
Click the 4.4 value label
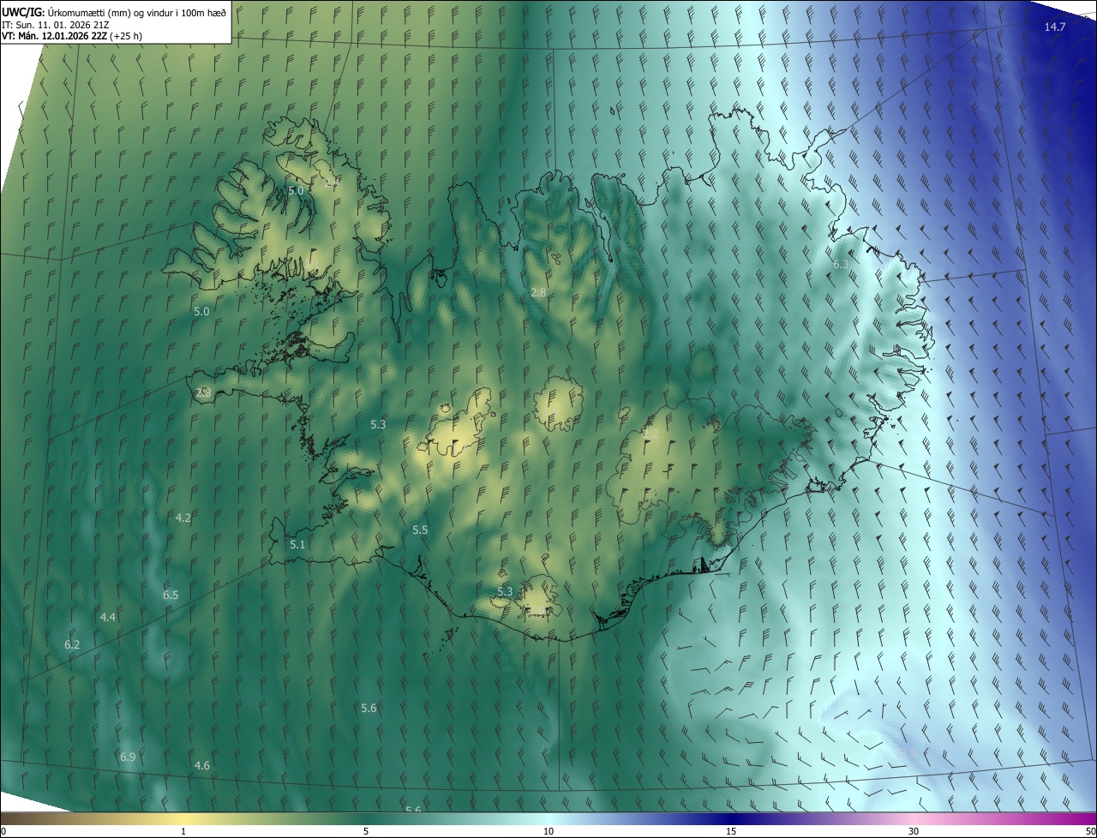pyautogui.click(x=108, y=617)
